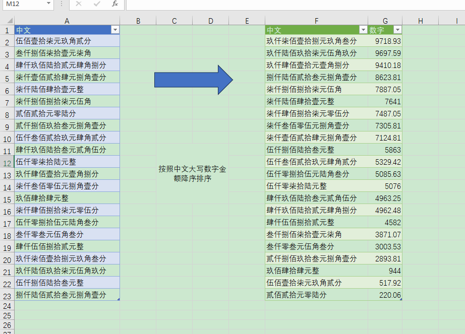Image resolution: width=465 pixels, height=334 pixels.
Task: Open filter dropdown on 数字 header
Action: coord(398,30)
